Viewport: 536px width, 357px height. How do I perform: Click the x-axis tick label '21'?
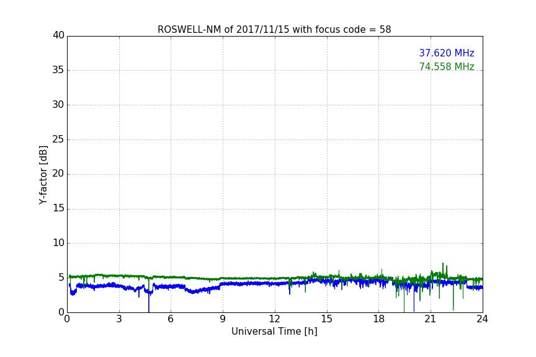(x=431, y=319)
